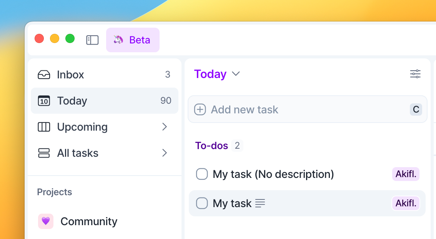Image resolution: width=436 pixels, height=239 pixels.
Task: Toggle the sidebar panel icon
Action: (x=92, y=40)
